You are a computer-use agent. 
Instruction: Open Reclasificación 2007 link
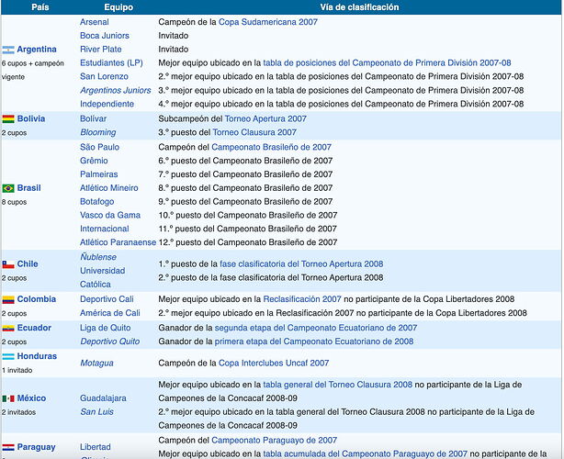tap(302, 299)
